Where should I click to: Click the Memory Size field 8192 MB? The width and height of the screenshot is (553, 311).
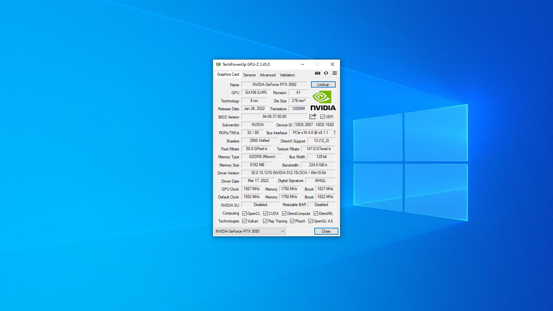point(257,165)
